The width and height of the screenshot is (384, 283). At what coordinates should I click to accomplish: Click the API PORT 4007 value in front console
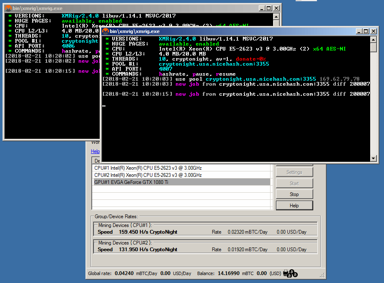tap(165, 69)
